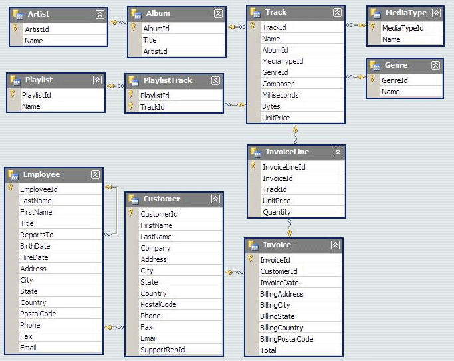
Task: Select the Bytes column in Track
Action: (302, 106)
